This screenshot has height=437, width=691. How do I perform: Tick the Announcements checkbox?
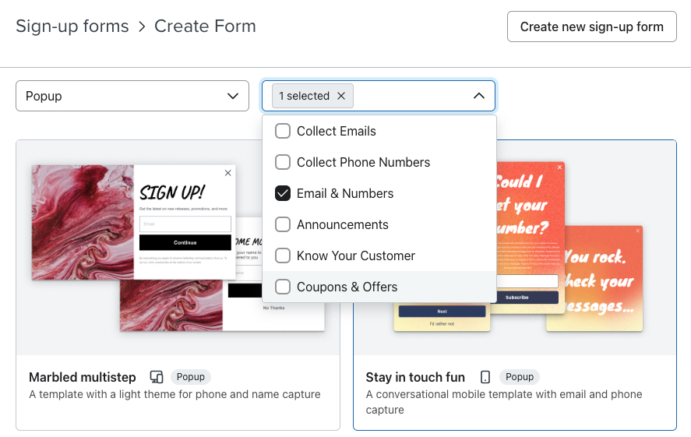(283, 224)
